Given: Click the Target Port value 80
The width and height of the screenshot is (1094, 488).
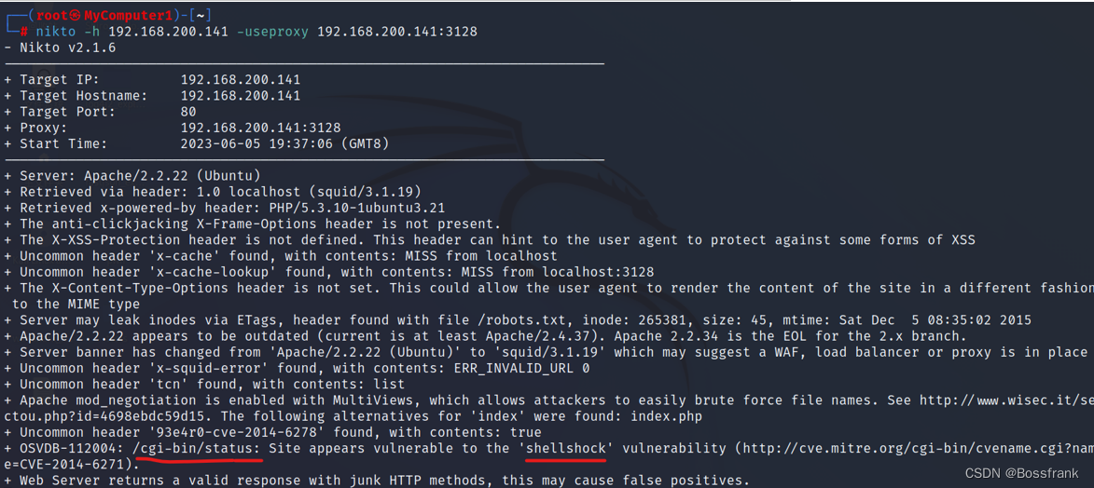Looking at the screenshot, I should [x=188, y=113].
